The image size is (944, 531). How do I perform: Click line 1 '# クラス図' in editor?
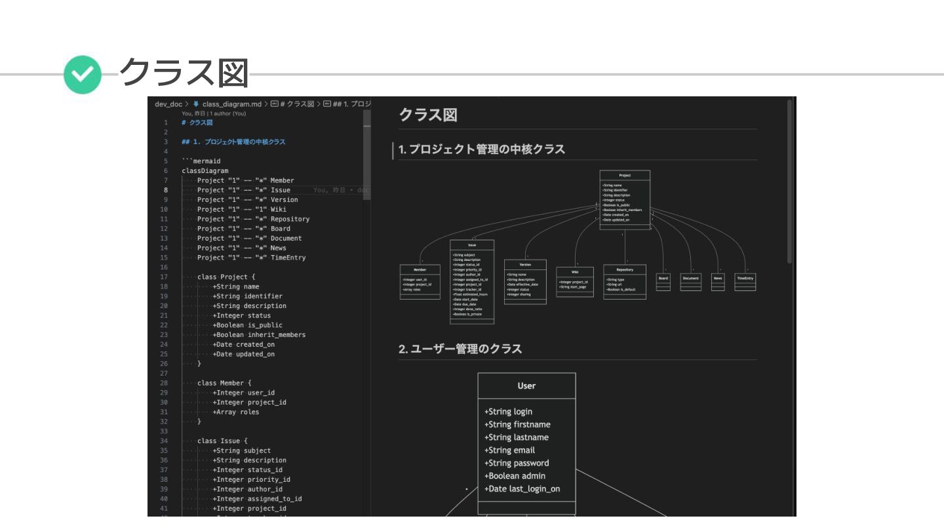(x=197, y=123)
